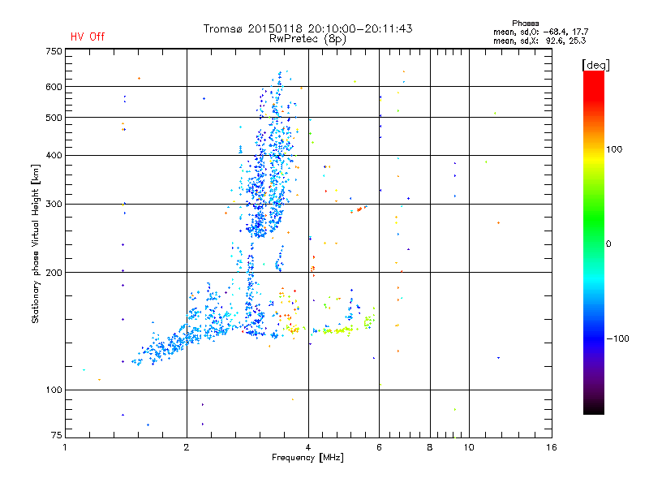Click the y-axis '750' tick label
Screen dimensions: 649x487
pos(54,51)
